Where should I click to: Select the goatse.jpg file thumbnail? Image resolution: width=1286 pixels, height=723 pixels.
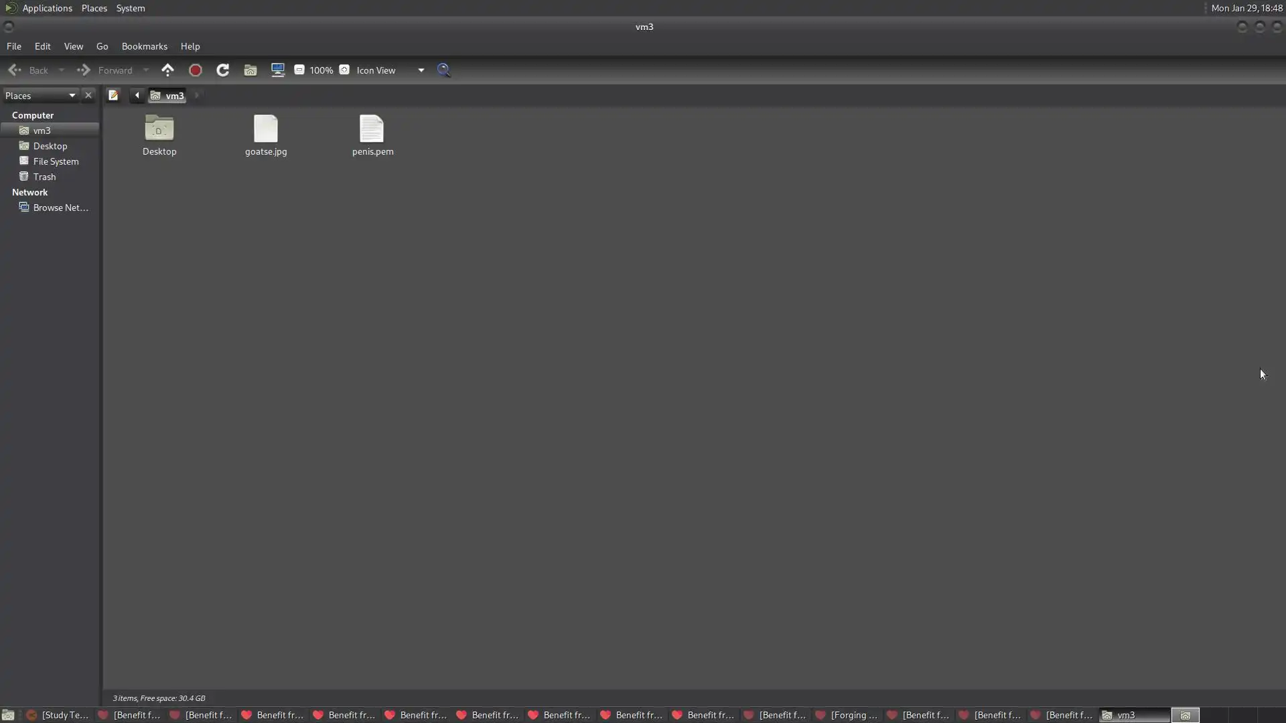(266, 129)
